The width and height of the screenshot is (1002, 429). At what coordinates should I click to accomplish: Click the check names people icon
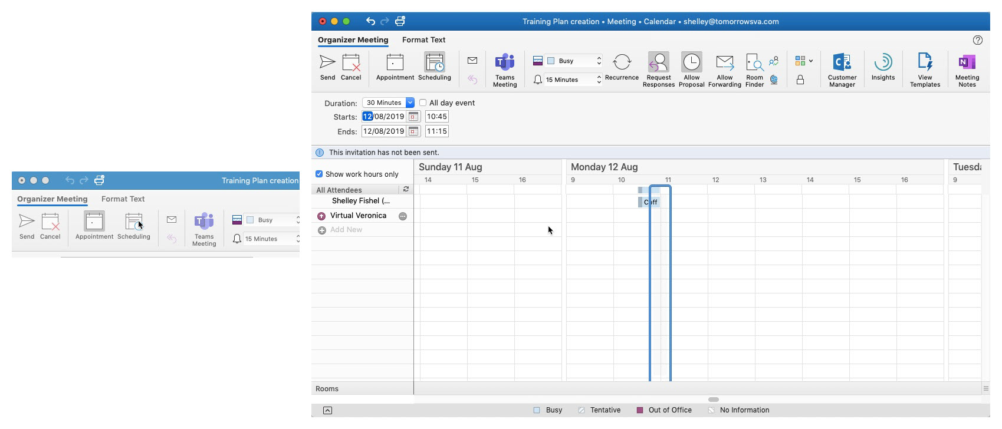click(774, 61)
